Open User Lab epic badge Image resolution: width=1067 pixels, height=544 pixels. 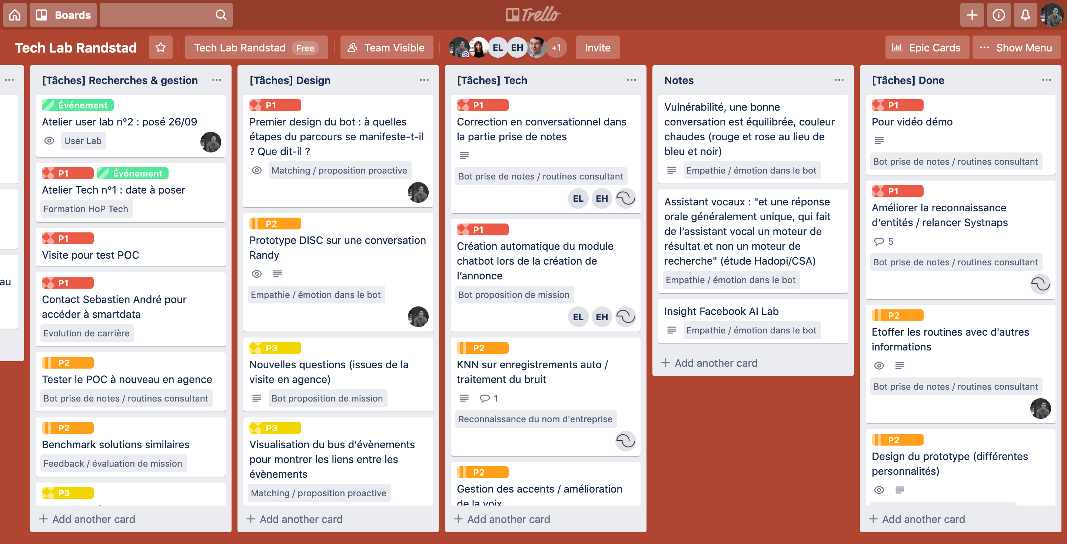coord(83,141)
